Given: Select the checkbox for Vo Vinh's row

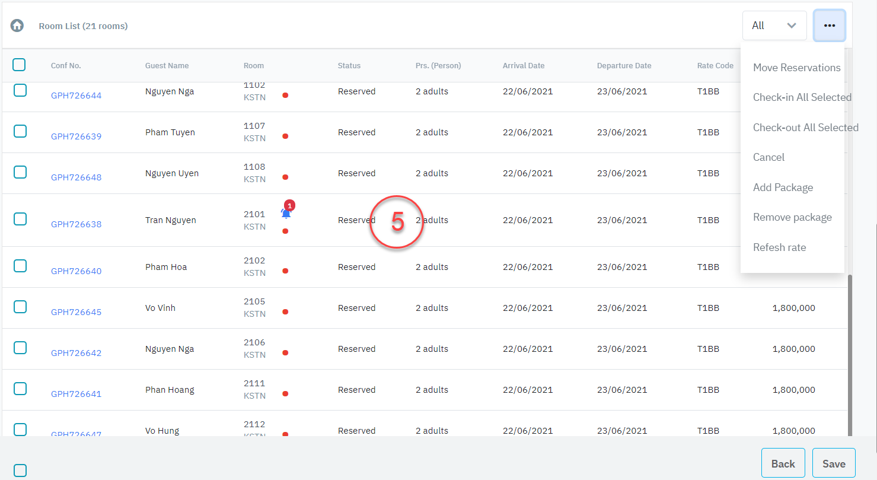Looking at the screenshot, I should point(20,307).
